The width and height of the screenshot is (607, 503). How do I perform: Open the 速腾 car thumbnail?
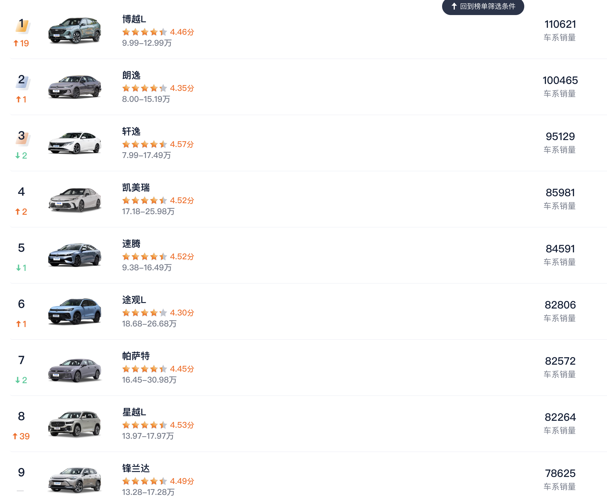click(75, 255)
